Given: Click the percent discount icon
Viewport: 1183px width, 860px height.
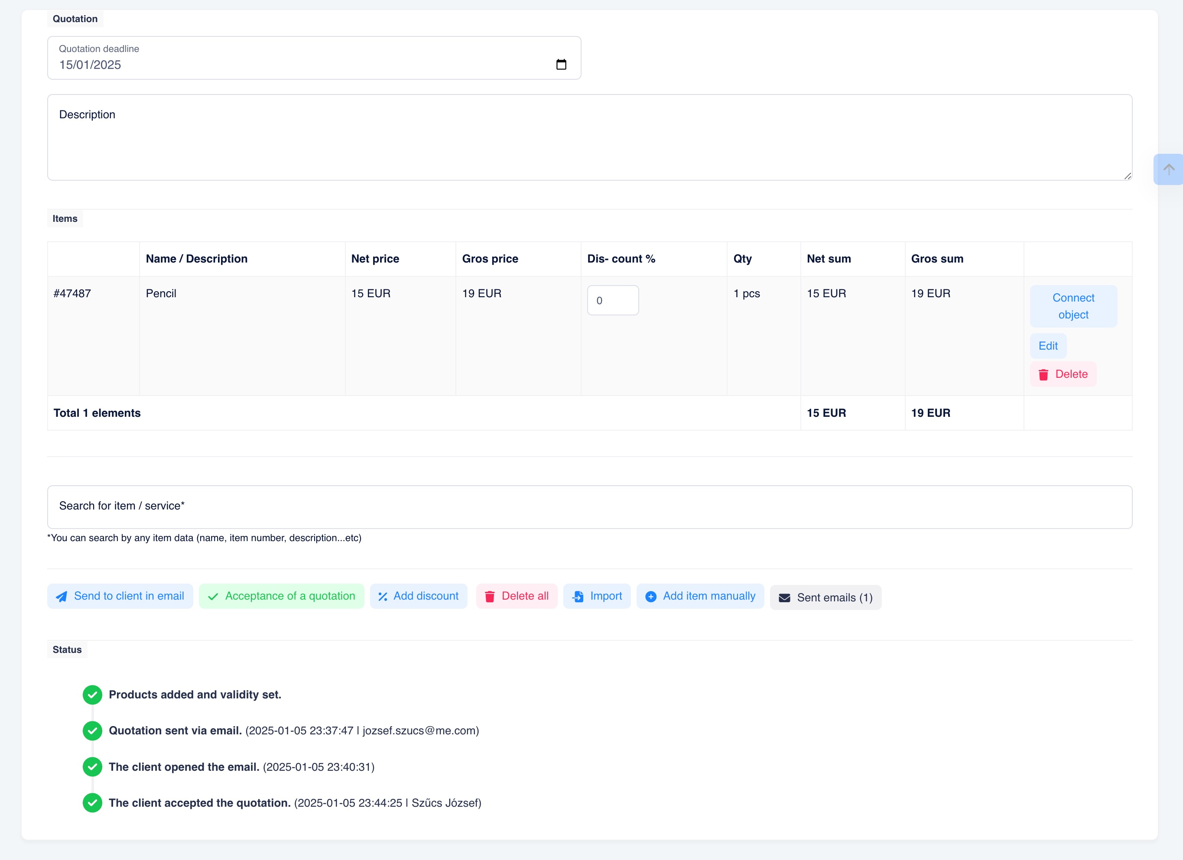Looking at the screenshot, I should [382, 597].
